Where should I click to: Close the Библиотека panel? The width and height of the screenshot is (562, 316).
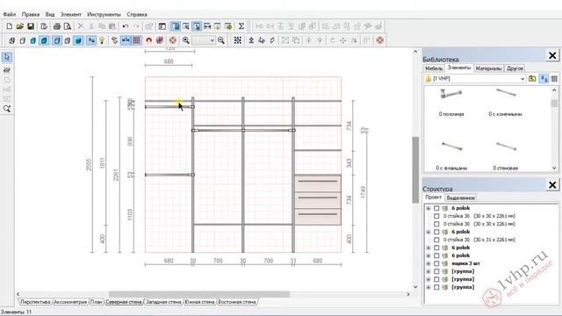tap(552, 55)
